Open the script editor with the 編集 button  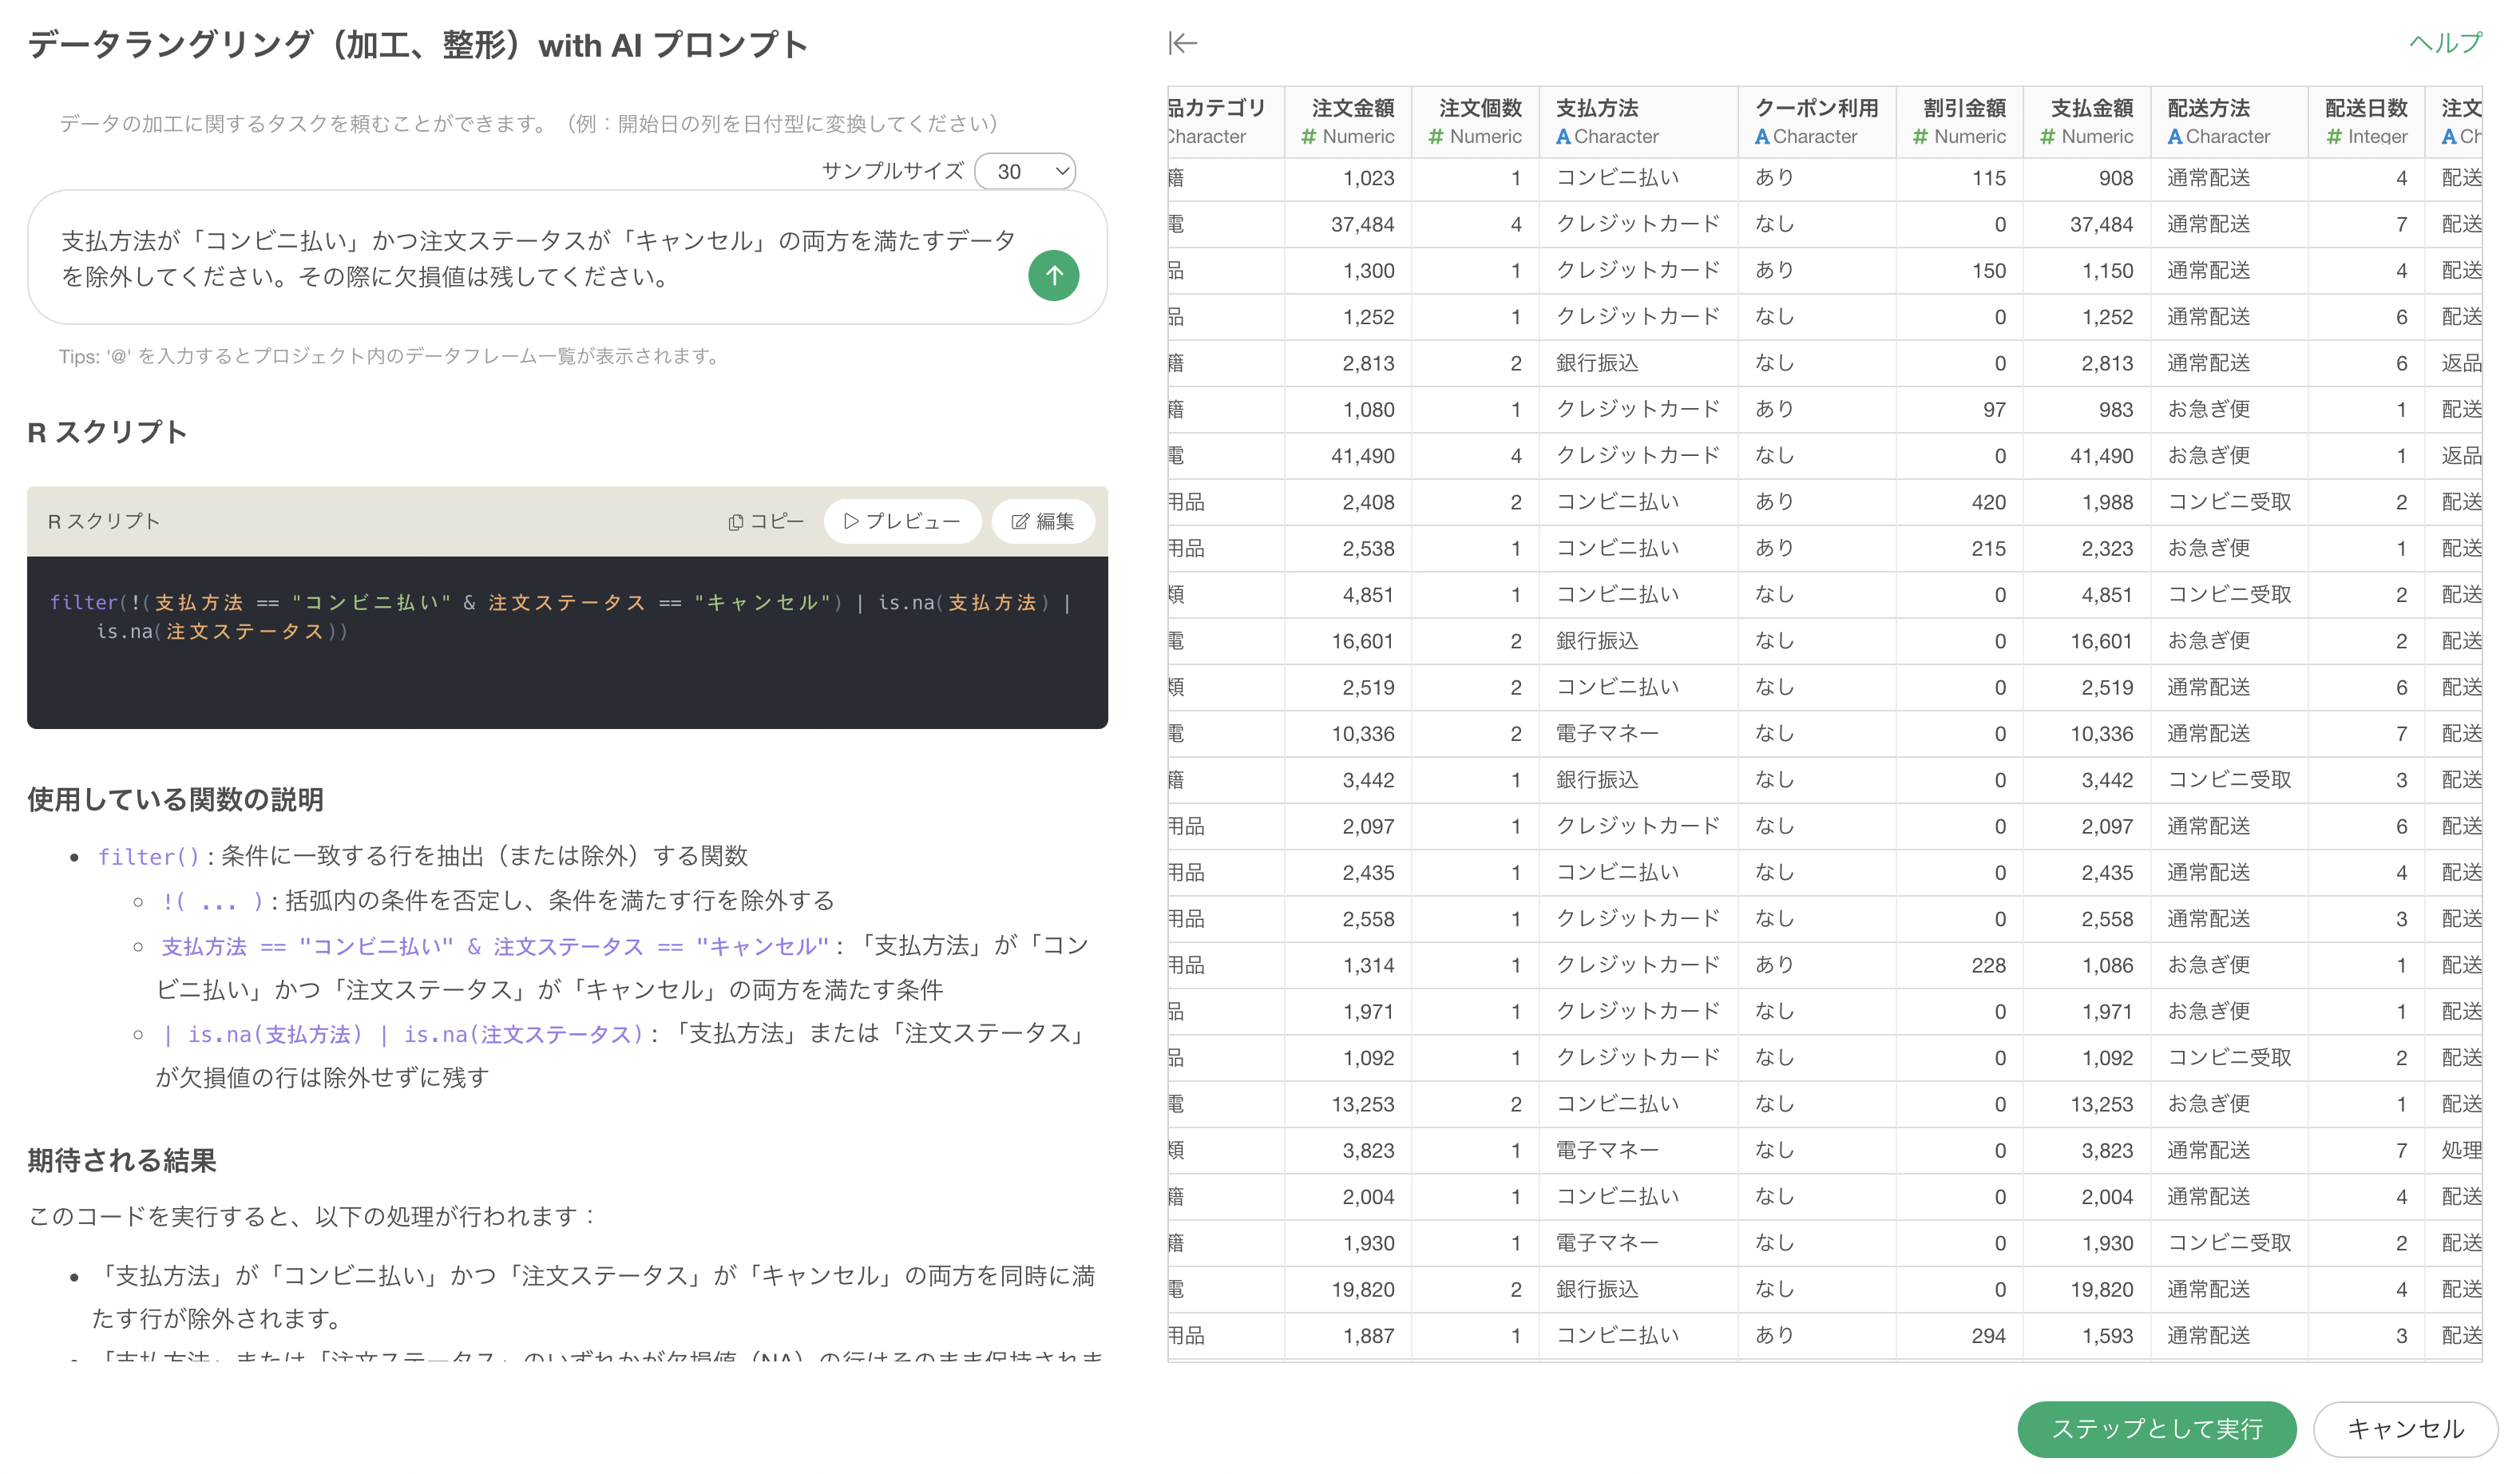pyautogui.click(x=1042, y=521)
